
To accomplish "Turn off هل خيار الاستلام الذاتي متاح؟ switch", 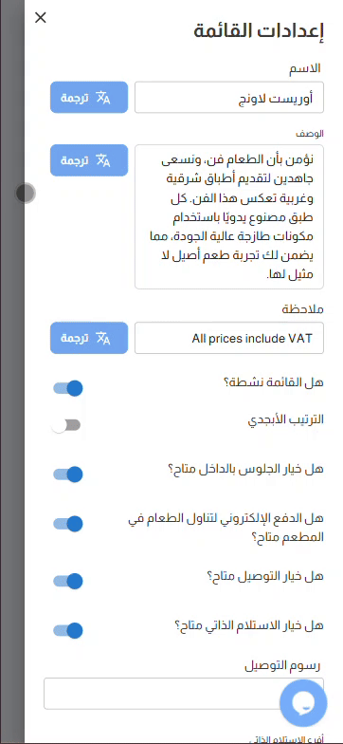I will (68, 630).
